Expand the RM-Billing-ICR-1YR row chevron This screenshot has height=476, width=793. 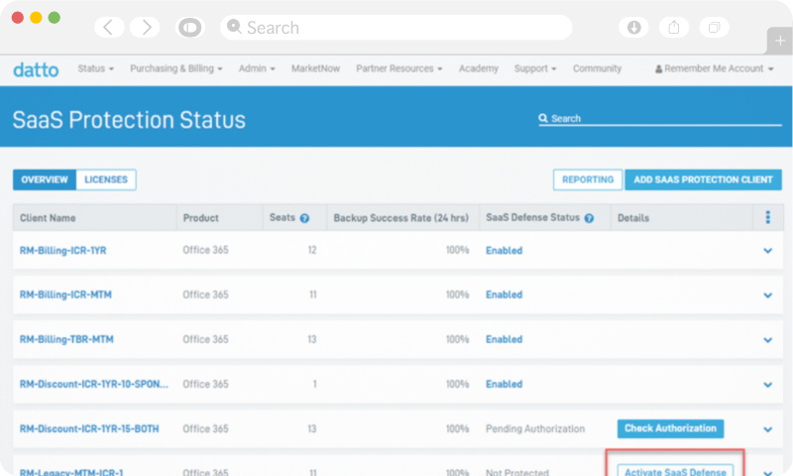tap(767, 251)
